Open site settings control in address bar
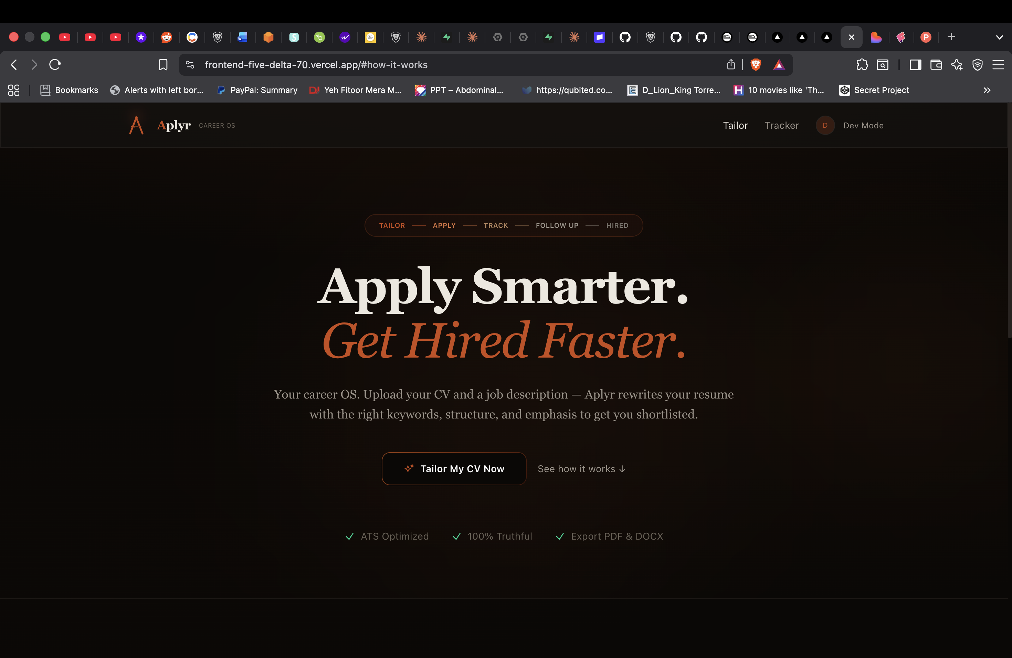 [x=190, y=65]
